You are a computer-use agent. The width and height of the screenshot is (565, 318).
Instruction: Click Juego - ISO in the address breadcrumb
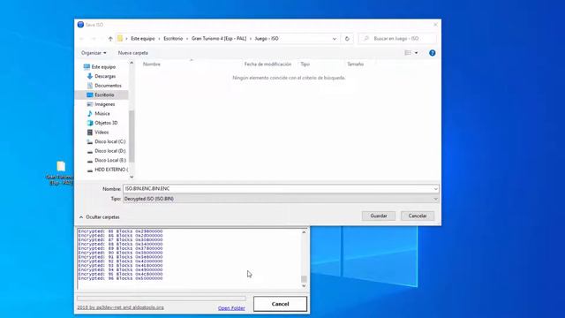click(267, 39)
